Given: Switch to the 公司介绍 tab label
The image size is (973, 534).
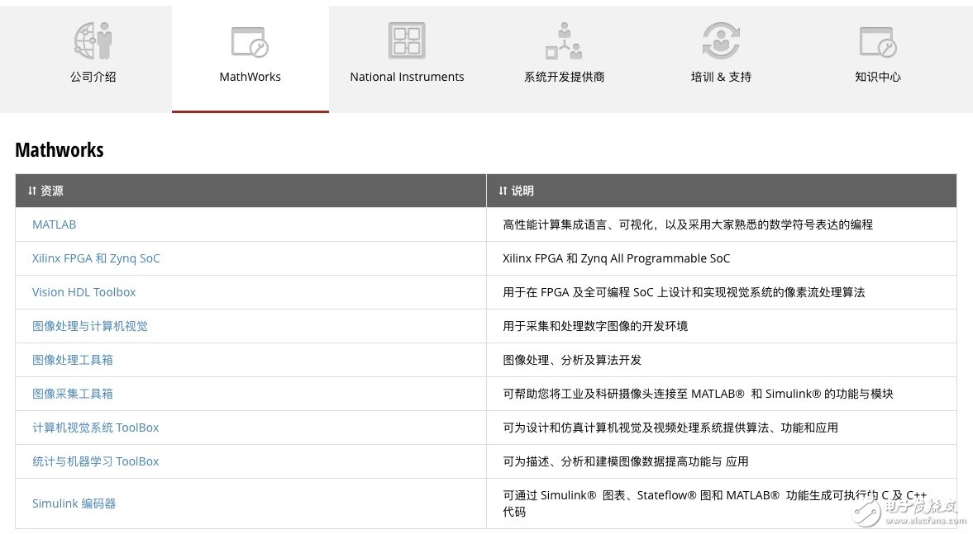Looking at the screenshot, I should tap(93, 77).
